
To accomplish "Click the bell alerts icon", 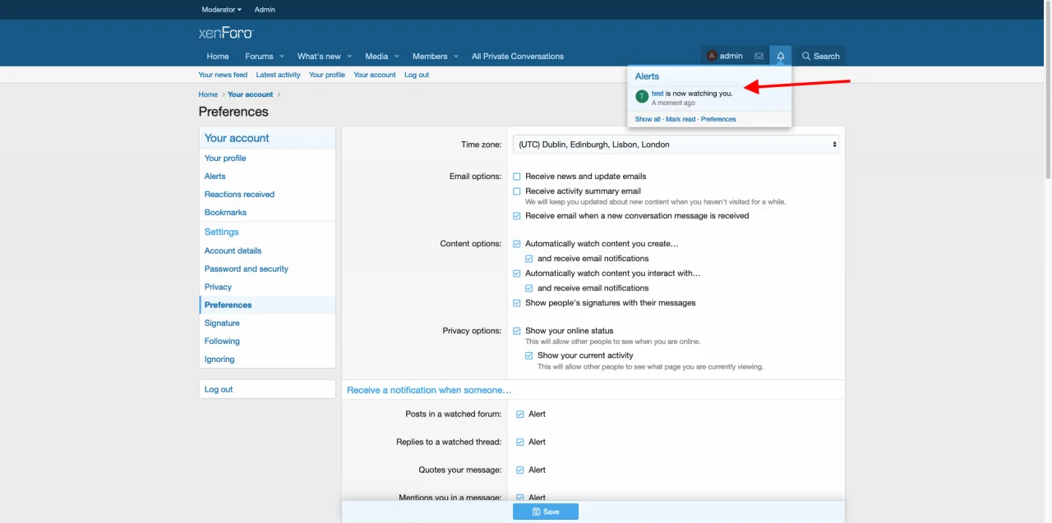I will click(781, 57).
